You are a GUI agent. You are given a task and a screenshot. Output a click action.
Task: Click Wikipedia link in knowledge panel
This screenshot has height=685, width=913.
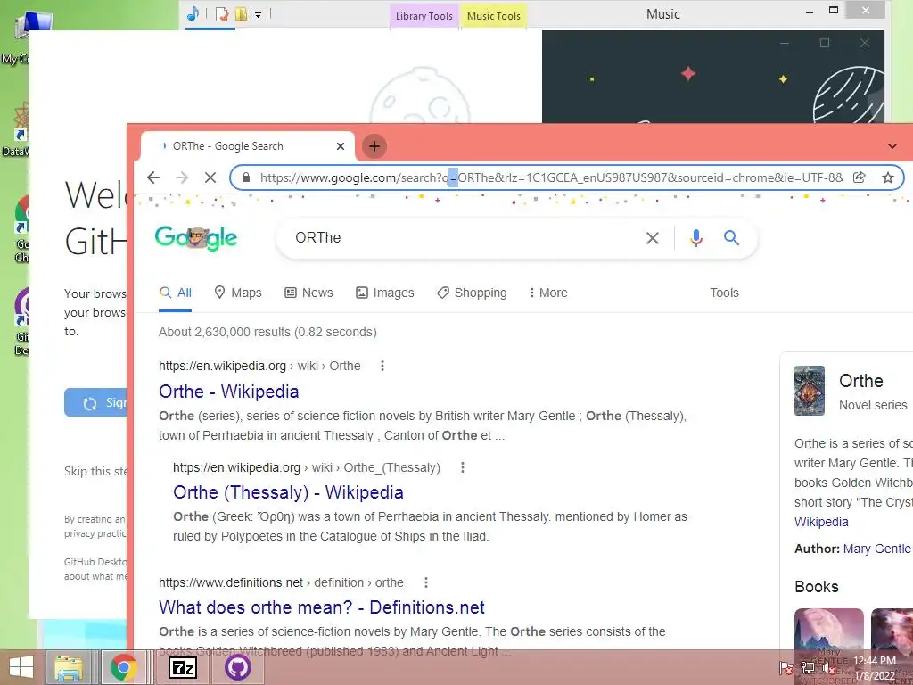(821, 522)
